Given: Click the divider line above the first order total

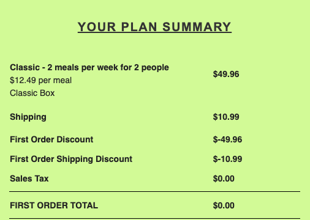Looking at the screenshot, I should pos(154,191).
